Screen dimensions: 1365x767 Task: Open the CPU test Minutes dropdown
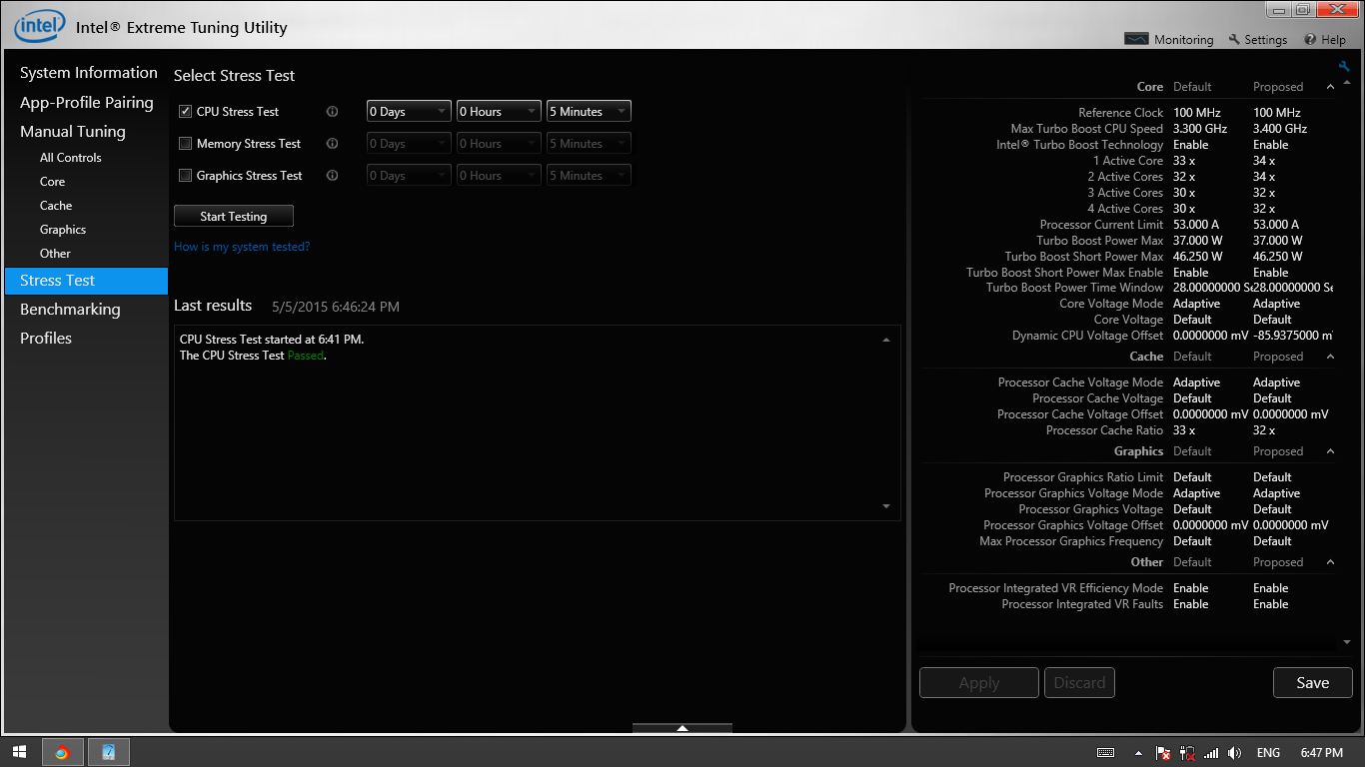[x=589, y=112]
